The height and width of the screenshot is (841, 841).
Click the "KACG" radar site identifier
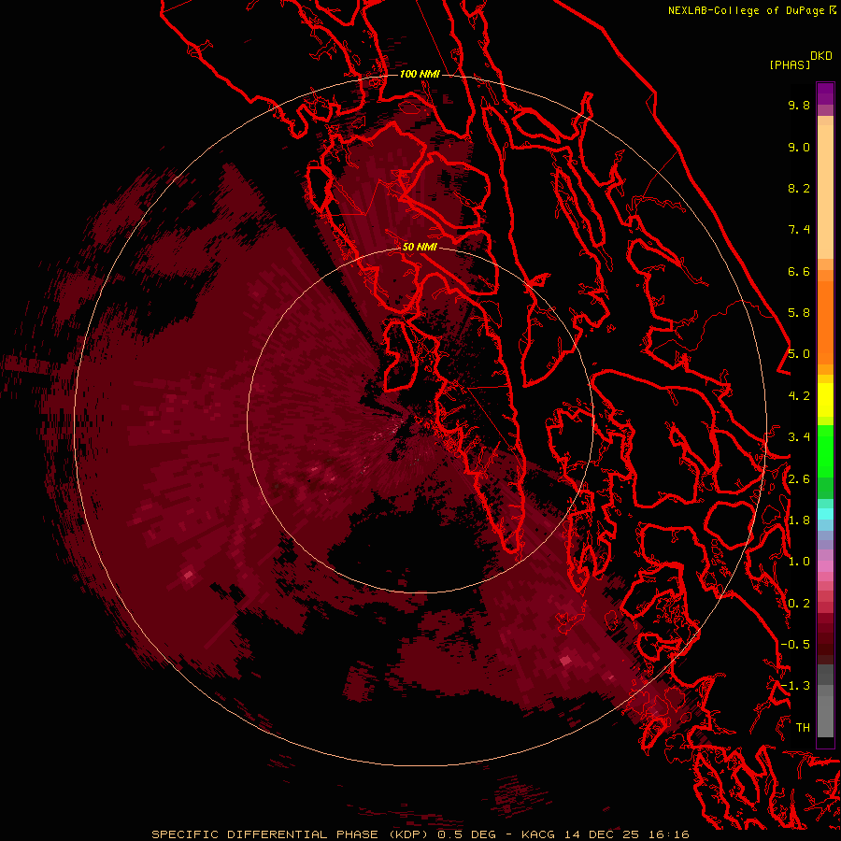[538, 834]
